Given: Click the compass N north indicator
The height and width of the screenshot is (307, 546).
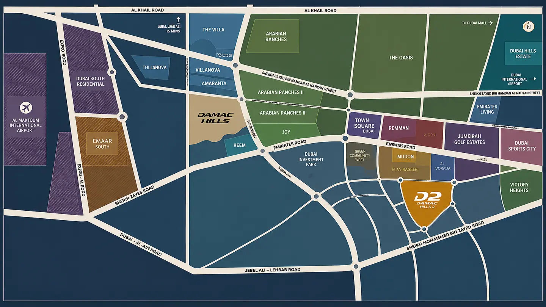Looking at the screenshot, I should 528,27.
